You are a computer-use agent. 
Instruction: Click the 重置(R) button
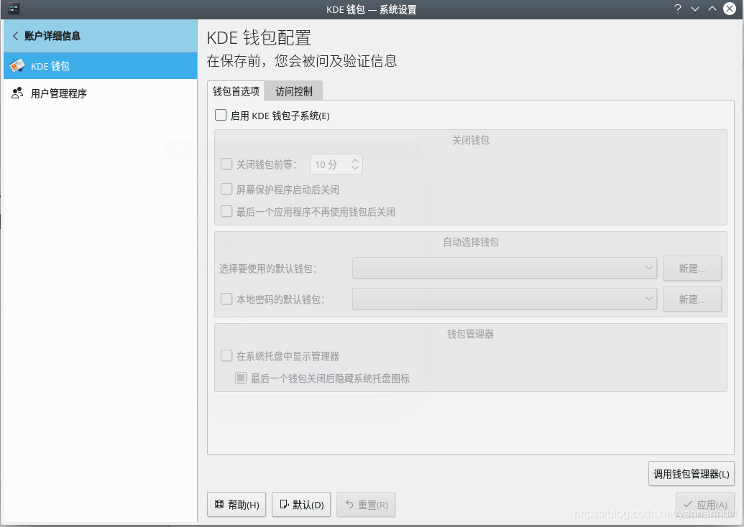point(366,505)
